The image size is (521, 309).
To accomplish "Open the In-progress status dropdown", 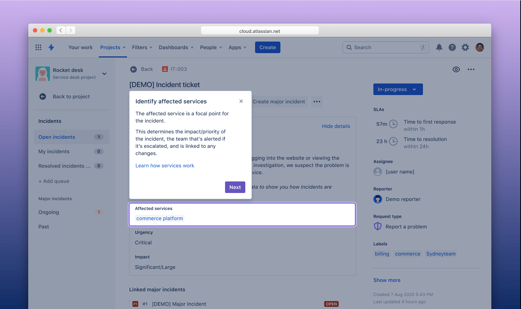I will coord(398,89).
